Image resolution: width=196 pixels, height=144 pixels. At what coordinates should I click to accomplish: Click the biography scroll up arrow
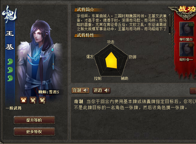pyautogui.click(x=170, y=15)
